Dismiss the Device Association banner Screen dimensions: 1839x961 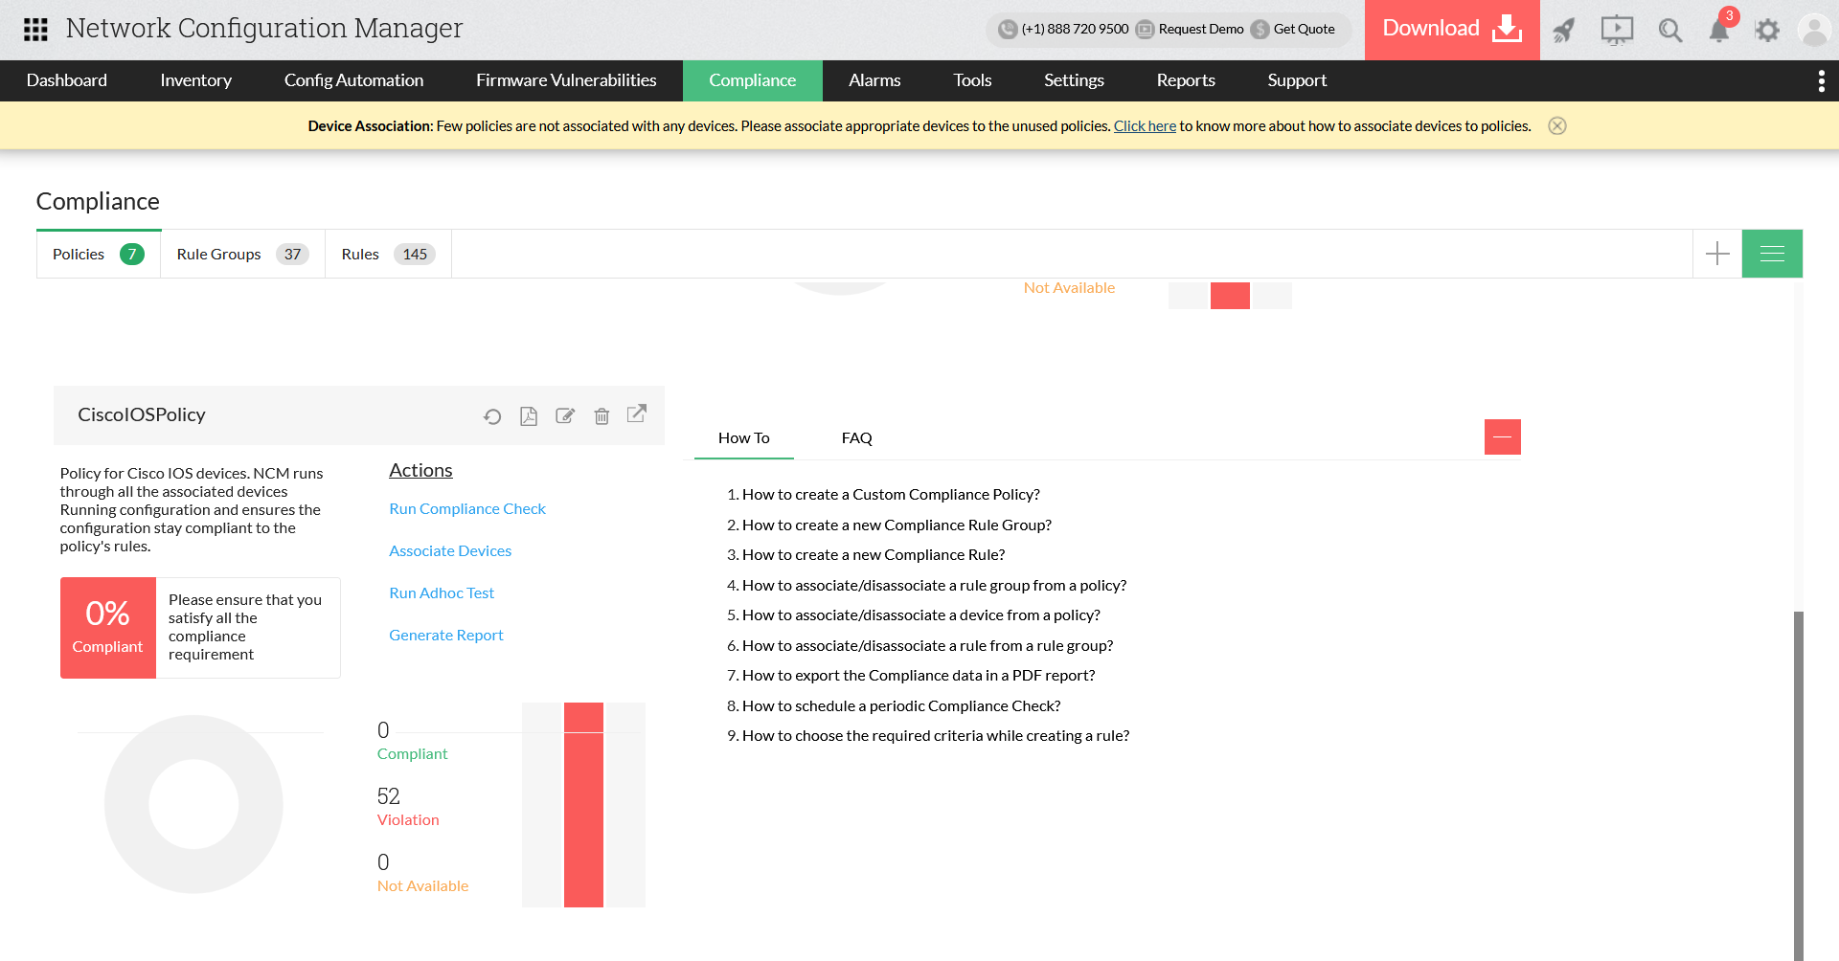[1557, 125]
